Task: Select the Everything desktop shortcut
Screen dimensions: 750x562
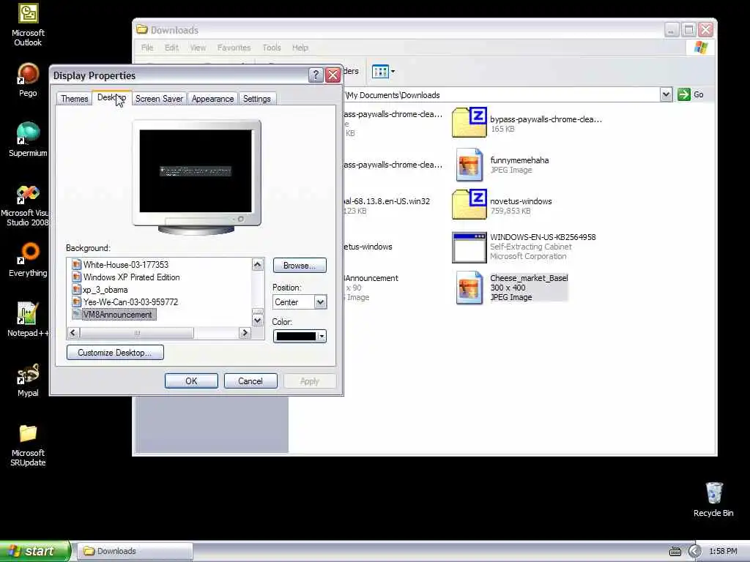Action: pos(28,253)
